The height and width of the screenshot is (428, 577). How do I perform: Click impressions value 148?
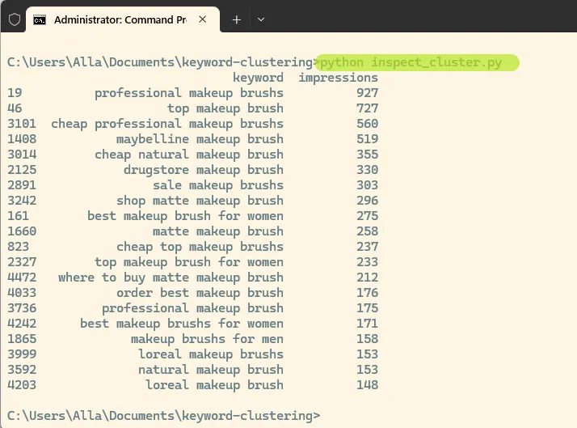(367, 385)
